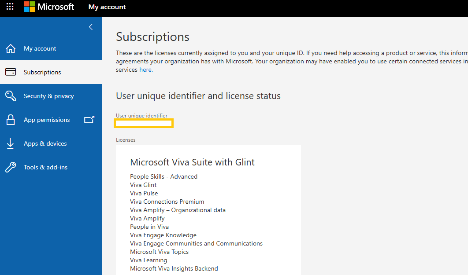Click 'Microsoft Viva Suite with Glint' title

[192, 162]
